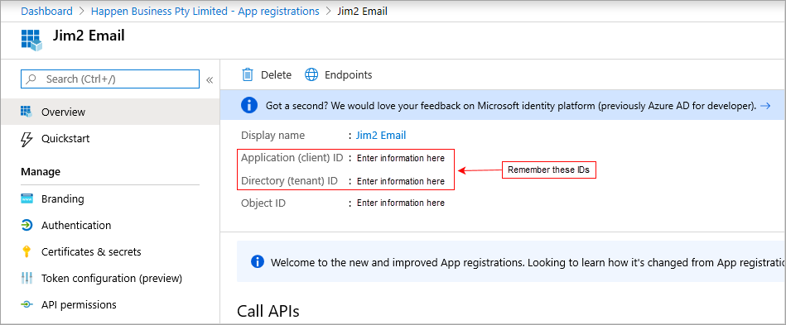Click the Welcome to App registrations message

528,262
